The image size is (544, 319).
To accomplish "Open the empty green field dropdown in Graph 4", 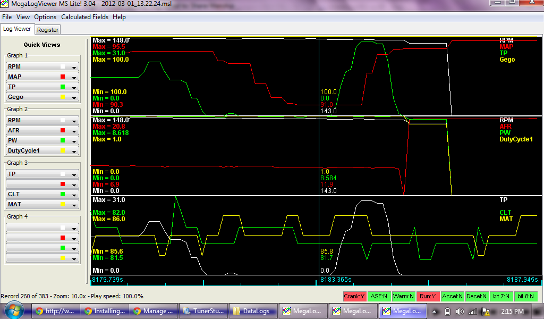I will (x=42, y=248).
